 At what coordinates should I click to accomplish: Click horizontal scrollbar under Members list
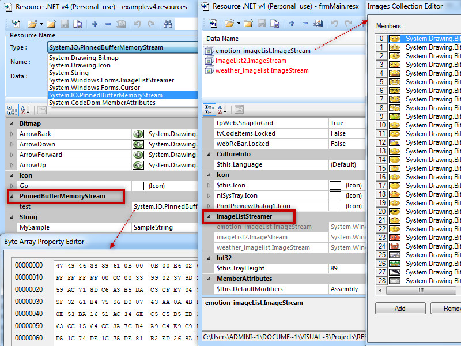[421, 291]
